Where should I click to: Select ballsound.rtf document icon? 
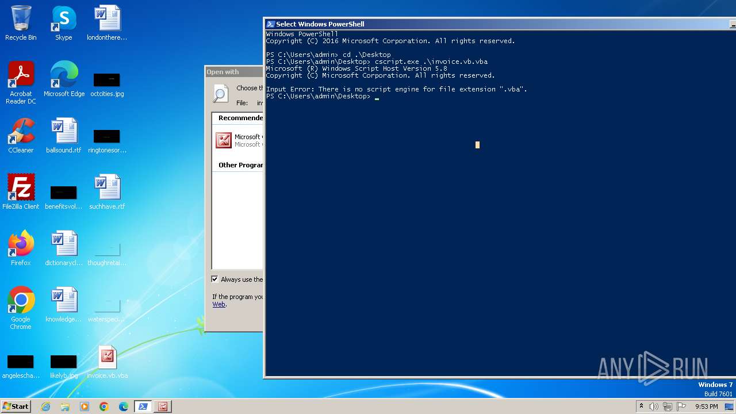pos(64,136)
